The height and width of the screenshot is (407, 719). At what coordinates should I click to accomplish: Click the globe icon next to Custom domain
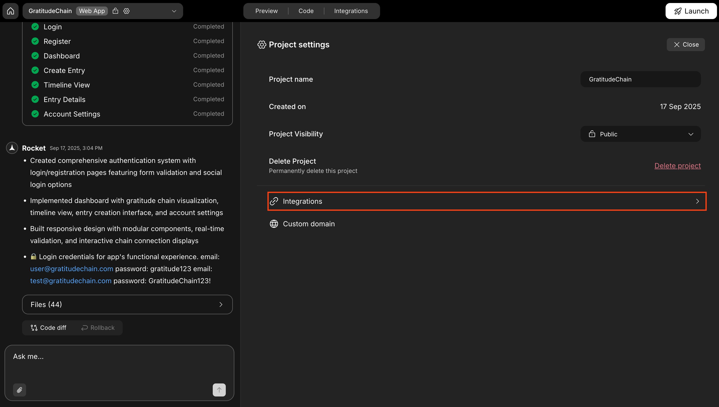click(x=274, y=224)
